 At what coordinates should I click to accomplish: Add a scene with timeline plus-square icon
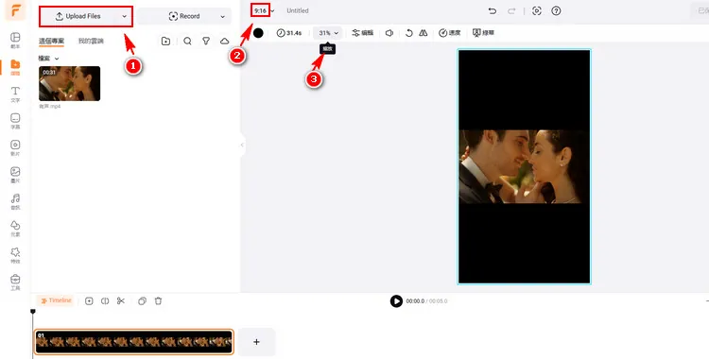(89, 301)
